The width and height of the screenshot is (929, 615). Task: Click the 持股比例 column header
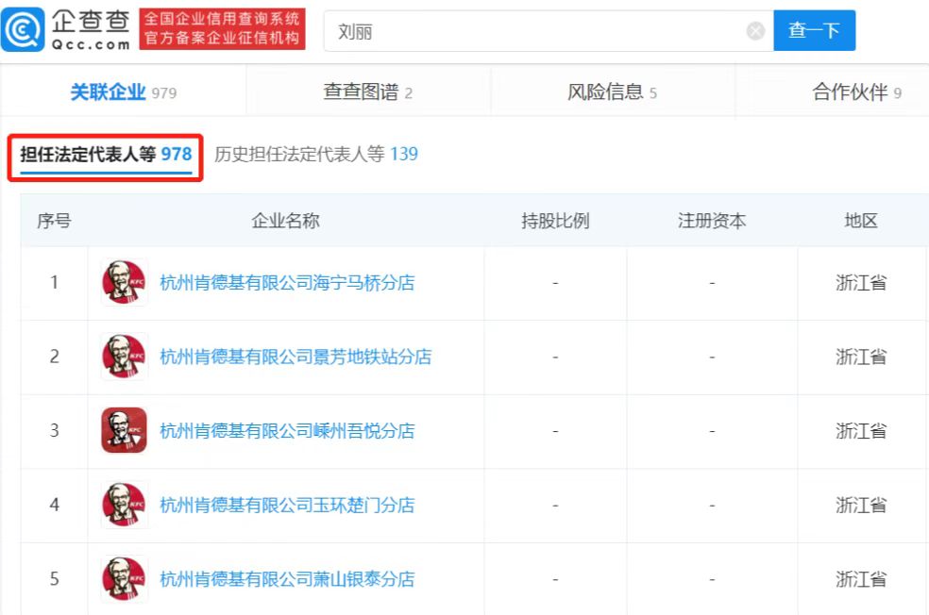click(555, 221)
